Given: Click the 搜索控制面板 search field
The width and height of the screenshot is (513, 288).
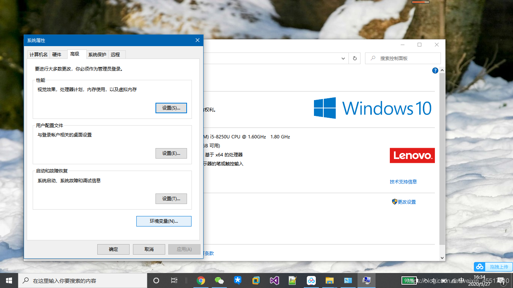Looking at the screenshot, I should pyautogui.click(x=403, y=58).
